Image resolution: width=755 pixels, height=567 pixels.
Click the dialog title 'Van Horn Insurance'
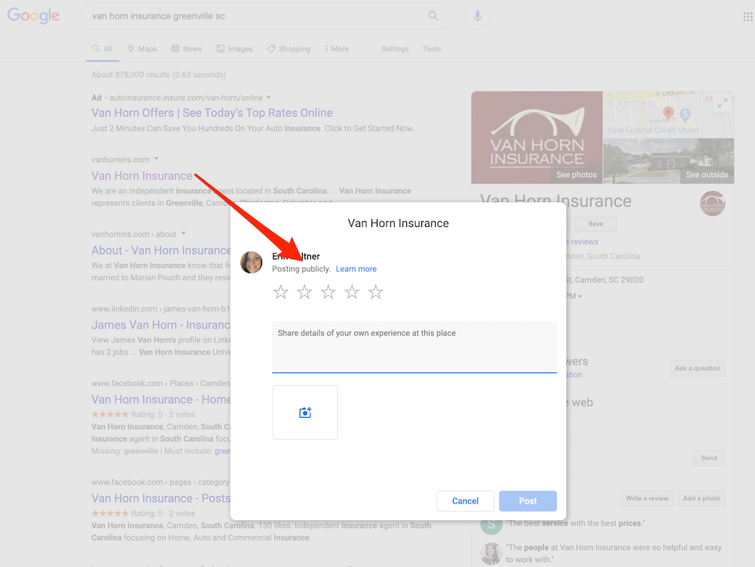pyautogui.click(x=398, y=223)
